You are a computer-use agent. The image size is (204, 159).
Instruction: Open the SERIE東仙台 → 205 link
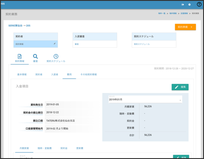pyautogui.click(x=20, y=26)
